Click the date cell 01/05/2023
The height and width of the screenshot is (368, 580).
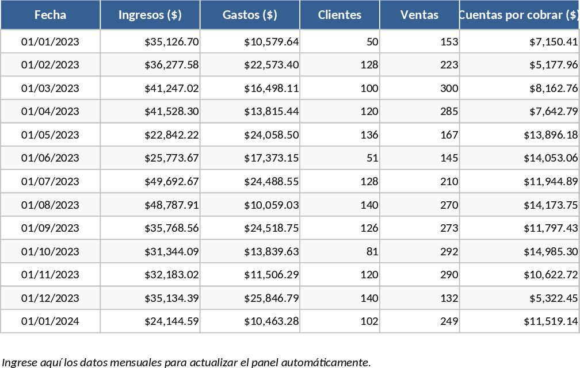coord(50,135)
